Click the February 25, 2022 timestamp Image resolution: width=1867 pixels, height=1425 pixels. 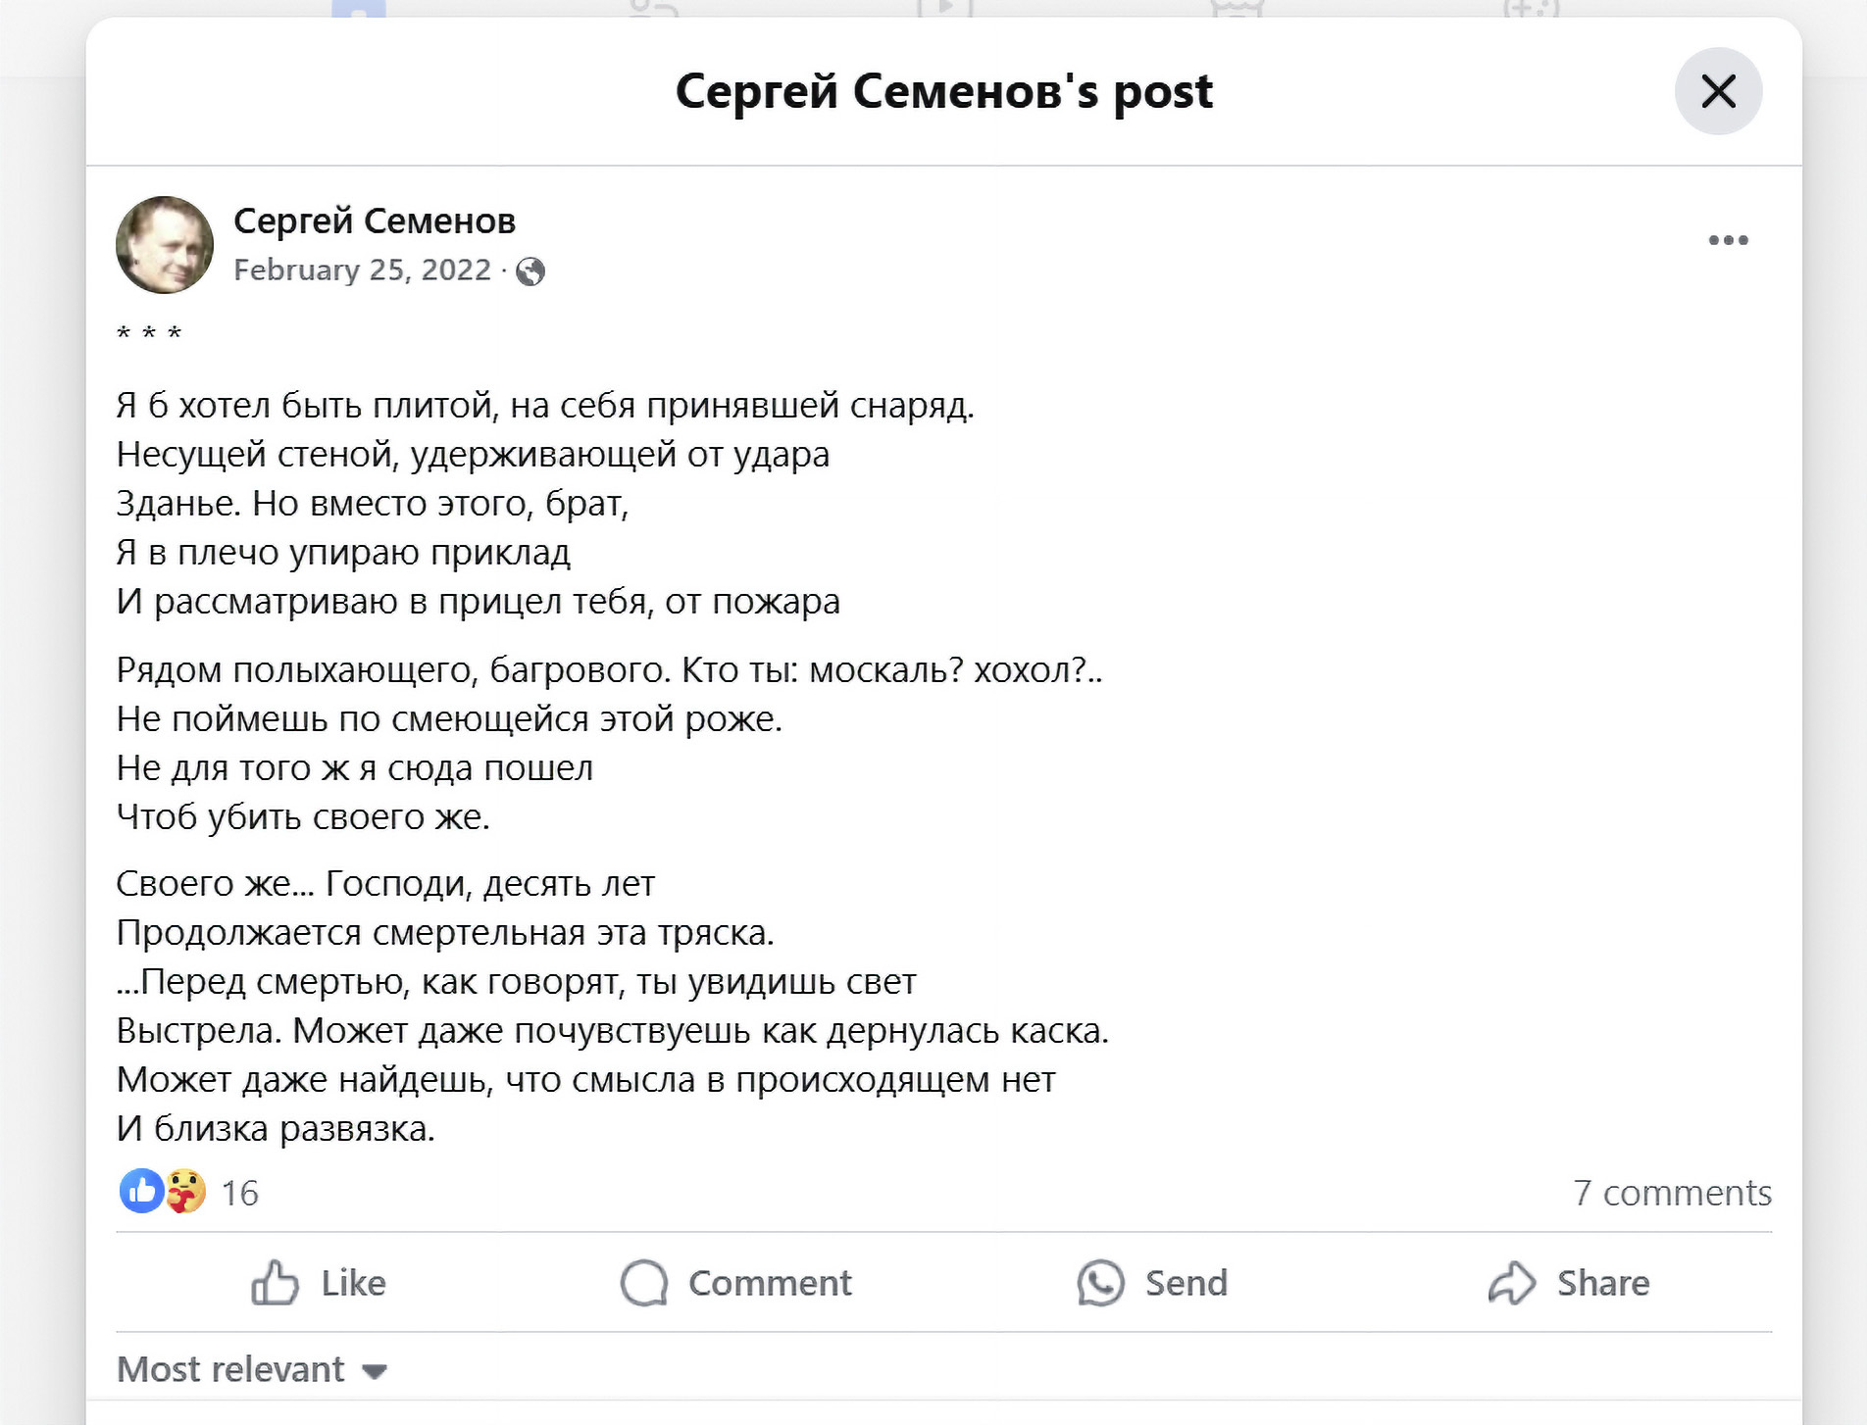[362, 270]
